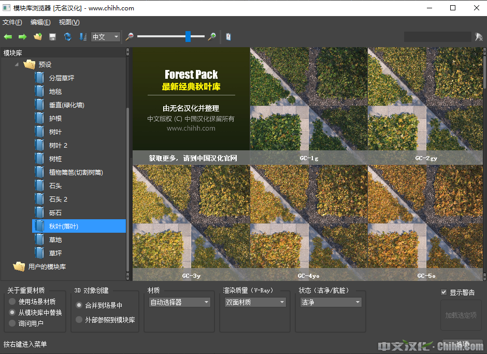Screen dimensions: 487x354
Task: Select the 石头 2 library in the tree
Action: pyautogui.click(x=58, y=200)
